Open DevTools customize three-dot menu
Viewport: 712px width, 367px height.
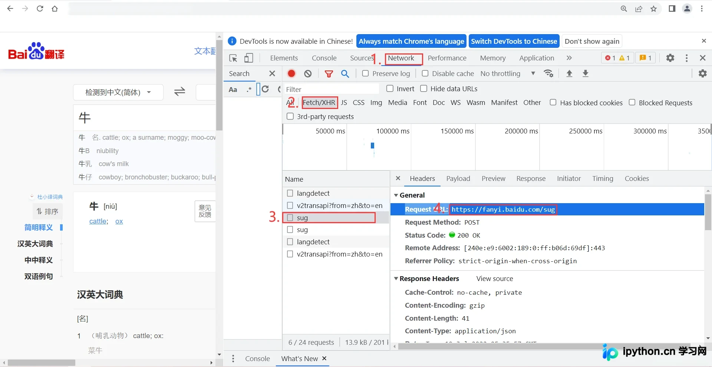[686, 58]
